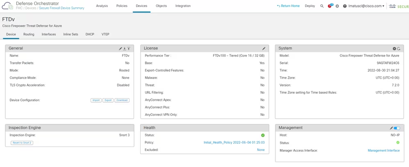Screen dimensions: 409x167
Task: Click the Export-Controlled Features label
Action: [164, 70]
